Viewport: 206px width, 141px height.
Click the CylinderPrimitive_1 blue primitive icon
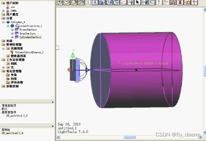click(x=12, y=26)
